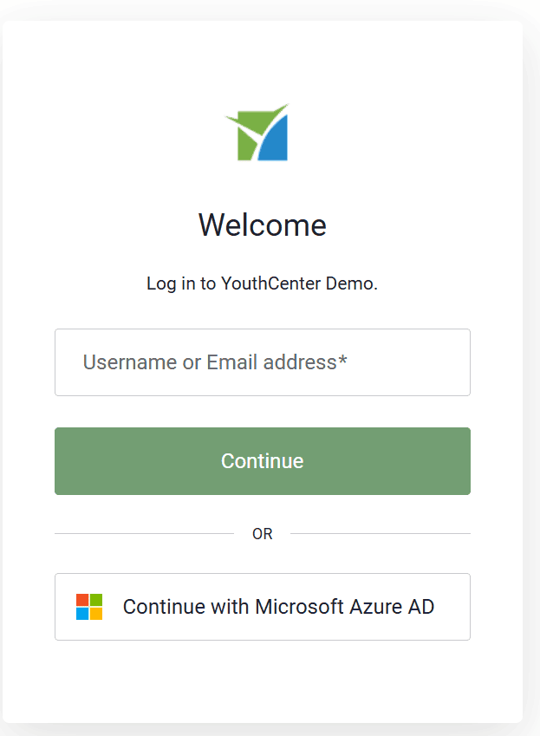Screen dimensions: 540x736
Task: Click the "Log in to YouthCenter Demo." text
Action: point(262,283)
